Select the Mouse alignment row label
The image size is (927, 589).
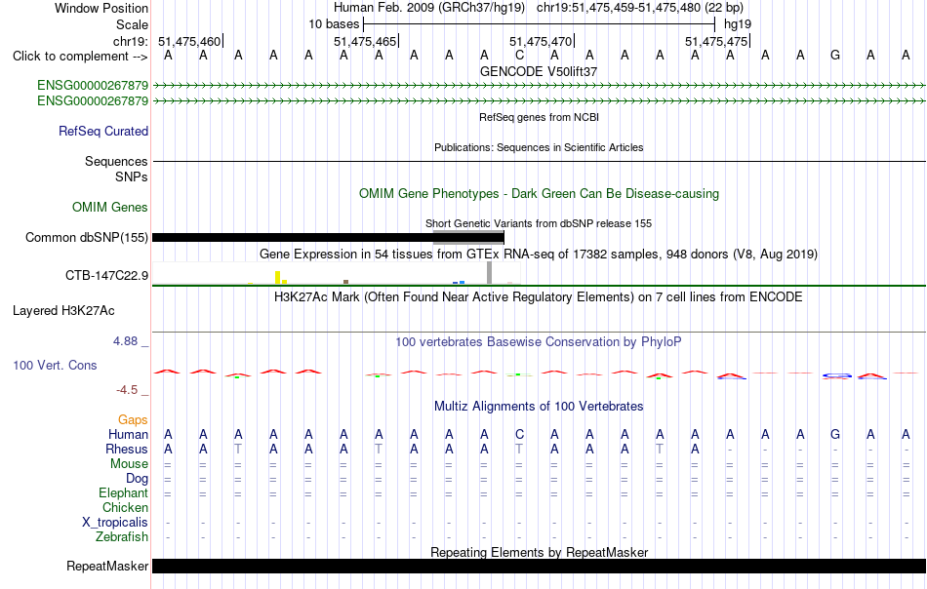129,464
